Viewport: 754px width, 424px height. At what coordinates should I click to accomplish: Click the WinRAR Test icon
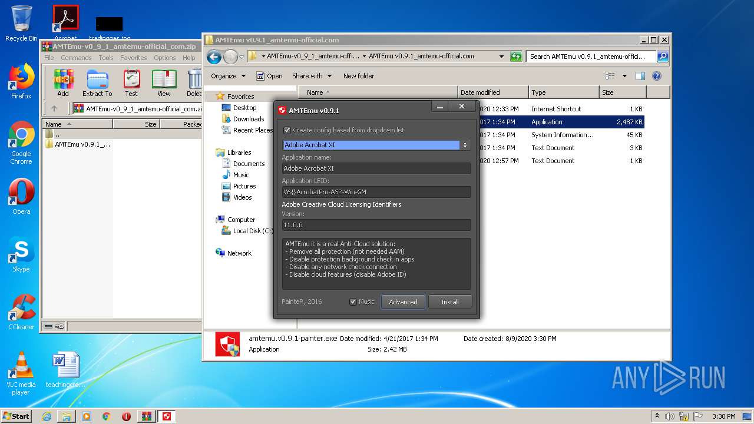[x=131, y=82]
